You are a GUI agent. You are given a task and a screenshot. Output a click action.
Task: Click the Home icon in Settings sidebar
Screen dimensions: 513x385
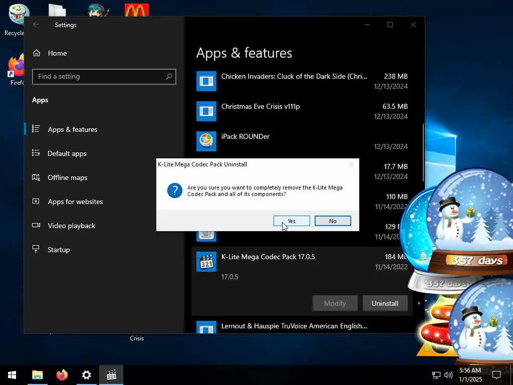37,53
